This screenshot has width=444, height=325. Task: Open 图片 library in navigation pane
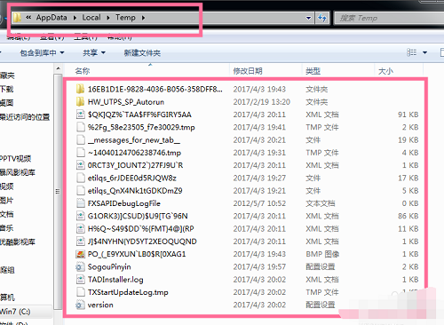[x=7, y=201]
